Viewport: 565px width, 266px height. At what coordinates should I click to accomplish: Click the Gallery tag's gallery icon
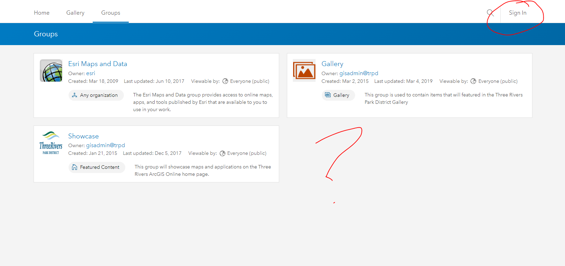[x=328, y=95]
